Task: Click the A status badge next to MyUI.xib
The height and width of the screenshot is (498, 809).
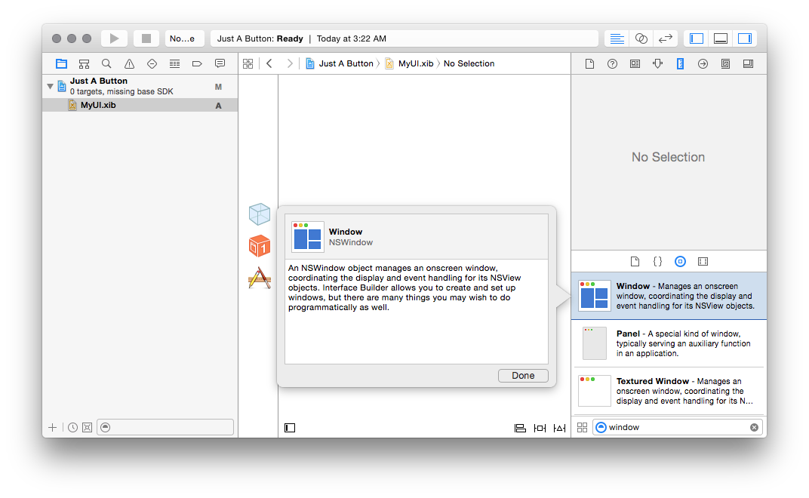Action: 218,106
